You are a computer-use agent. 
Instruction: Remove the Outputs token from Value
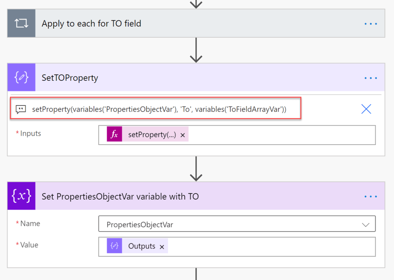(162, 247)
